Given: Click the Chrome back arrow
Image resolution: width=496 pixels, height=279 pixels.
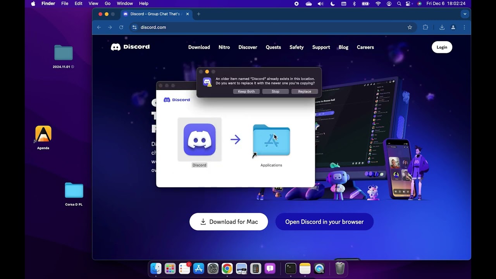Looking at the screenshot, I should 99,27.
